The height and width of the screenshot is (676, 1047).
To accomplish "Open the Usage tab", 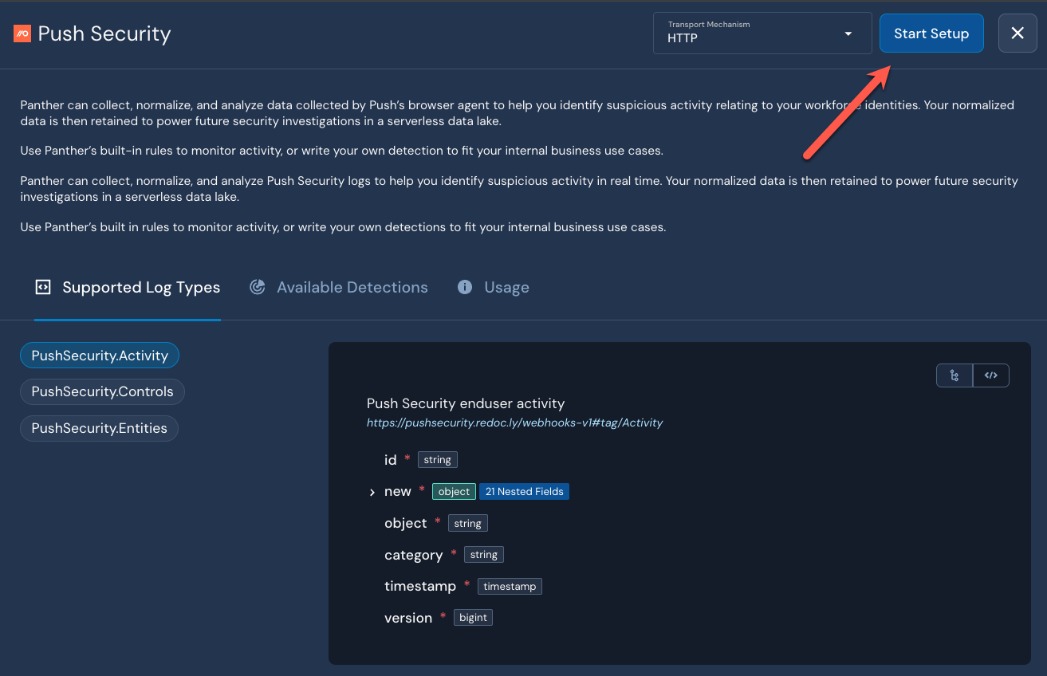I will (494, 288).
